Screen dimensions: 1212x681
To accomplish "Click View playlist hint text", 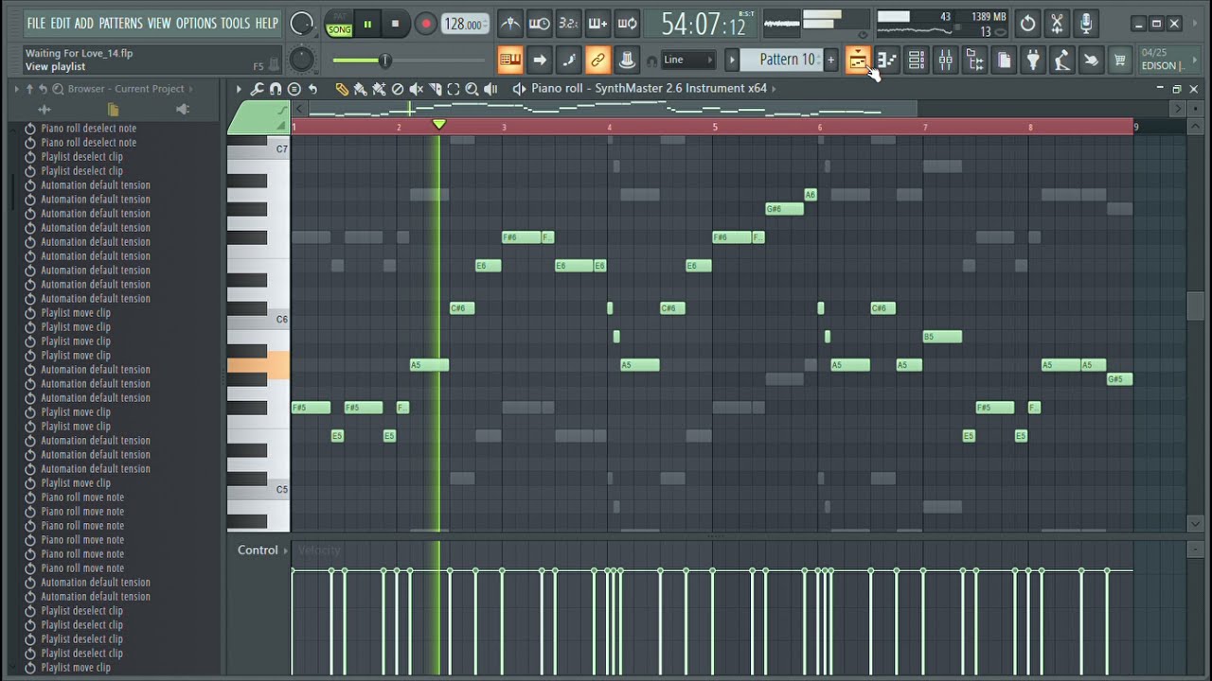I will click(x=55, y=67).
